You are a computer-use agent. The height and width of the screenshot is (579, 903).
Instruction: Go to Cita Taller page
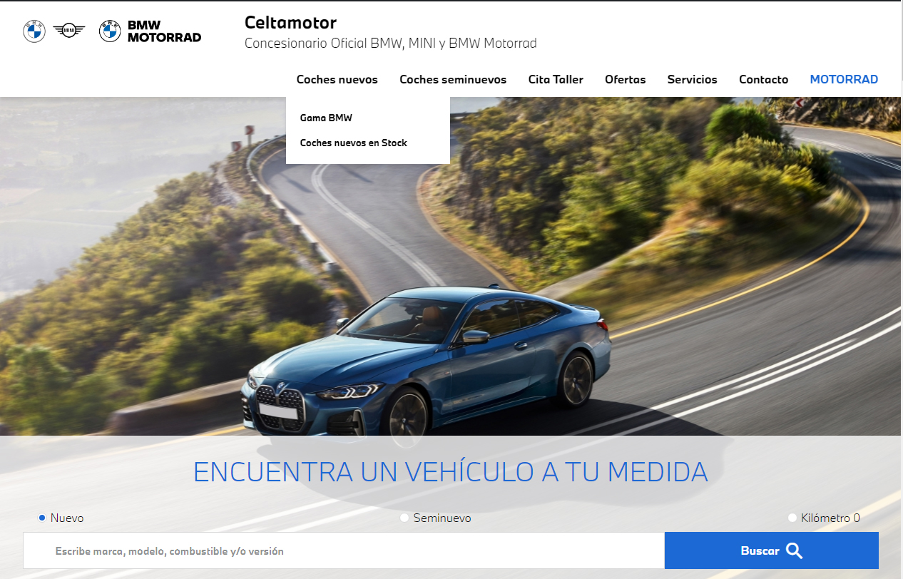coord(556,79)
